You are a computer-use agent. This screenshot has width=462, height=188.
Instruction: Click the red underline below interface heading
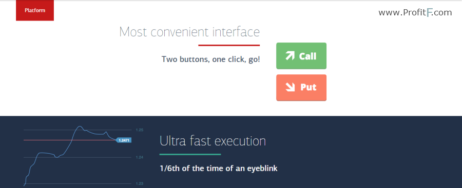229,45
